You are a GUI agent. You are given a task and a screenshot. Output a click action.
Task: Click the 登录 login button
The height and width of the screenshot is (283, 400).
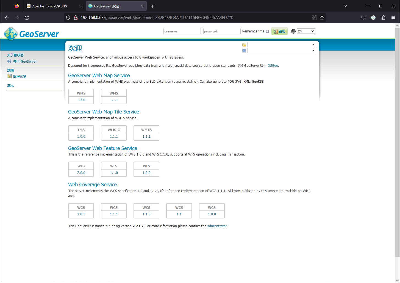click(x=279, y=31)
